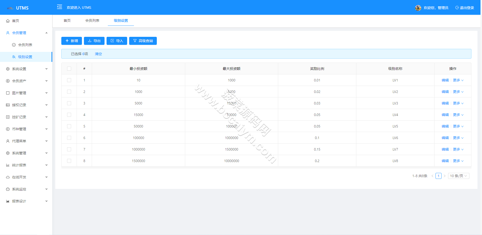Click the gear icon beside 系统设置
The image size is (482, 235).
click(8, 69)
